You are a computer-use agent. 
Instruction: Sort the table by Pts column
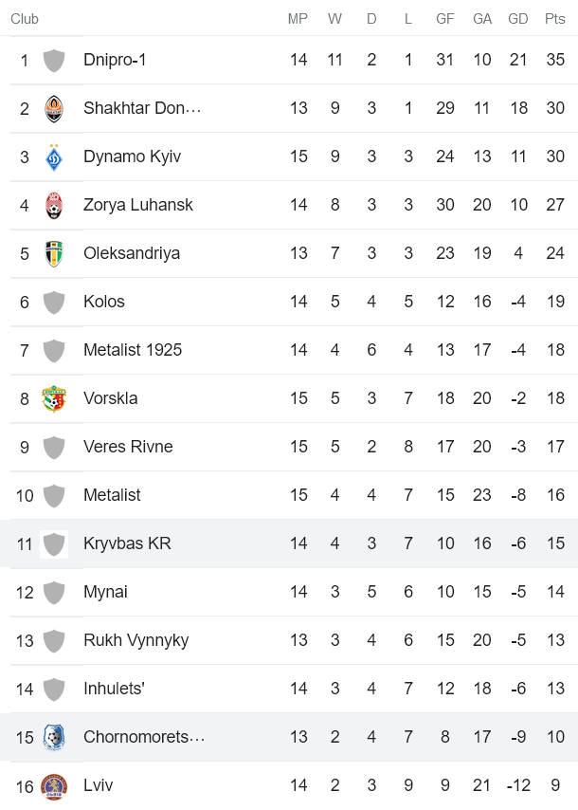click(x=554, y=18)
